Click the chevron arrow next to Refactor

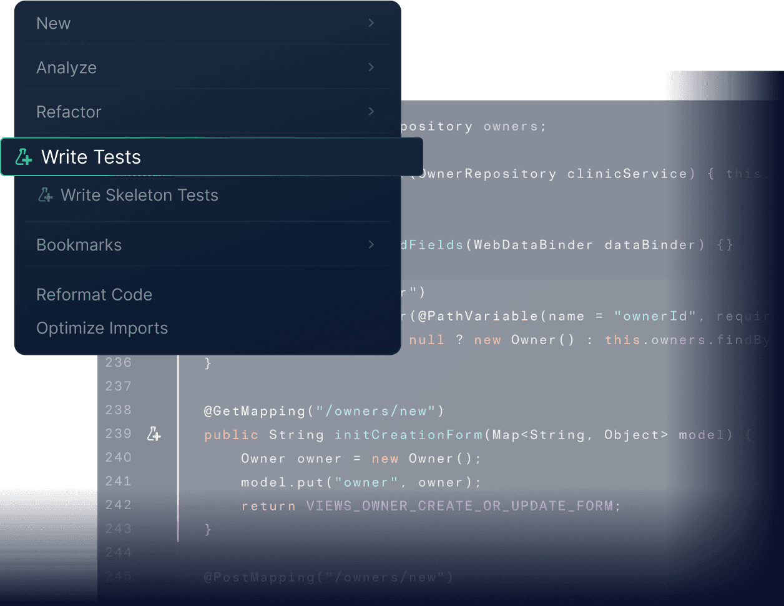click(370, 111)
